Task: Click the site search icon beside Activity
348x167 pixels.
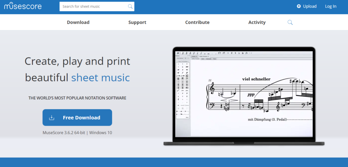Action: [x=290, y=22]
